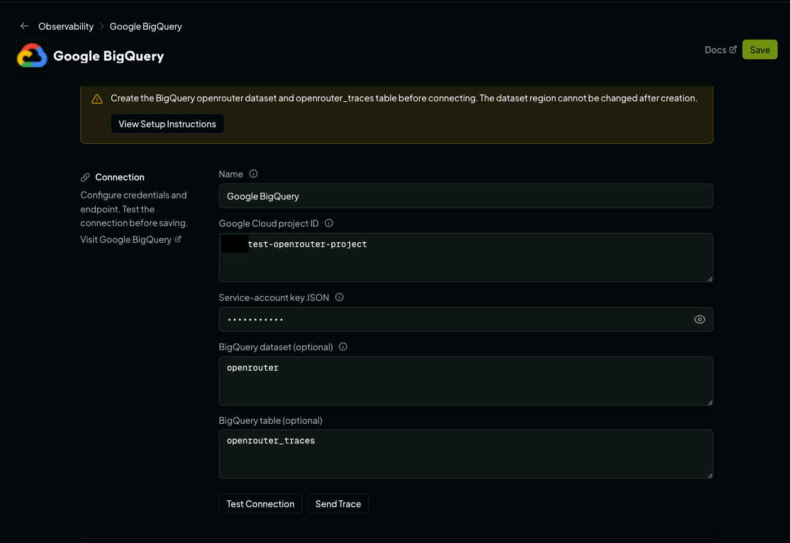
Task: Click the Connection section heading
Action: point(120,177)
